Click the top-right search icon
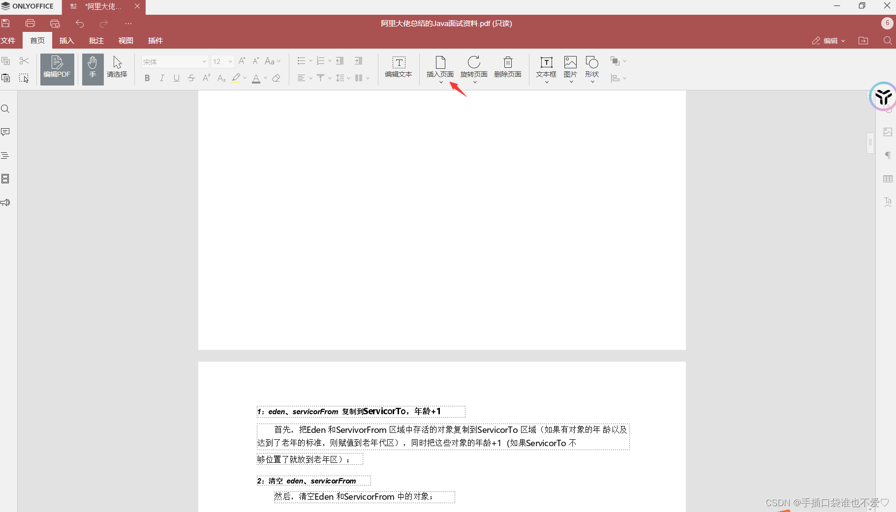 (x=888, y=40)
